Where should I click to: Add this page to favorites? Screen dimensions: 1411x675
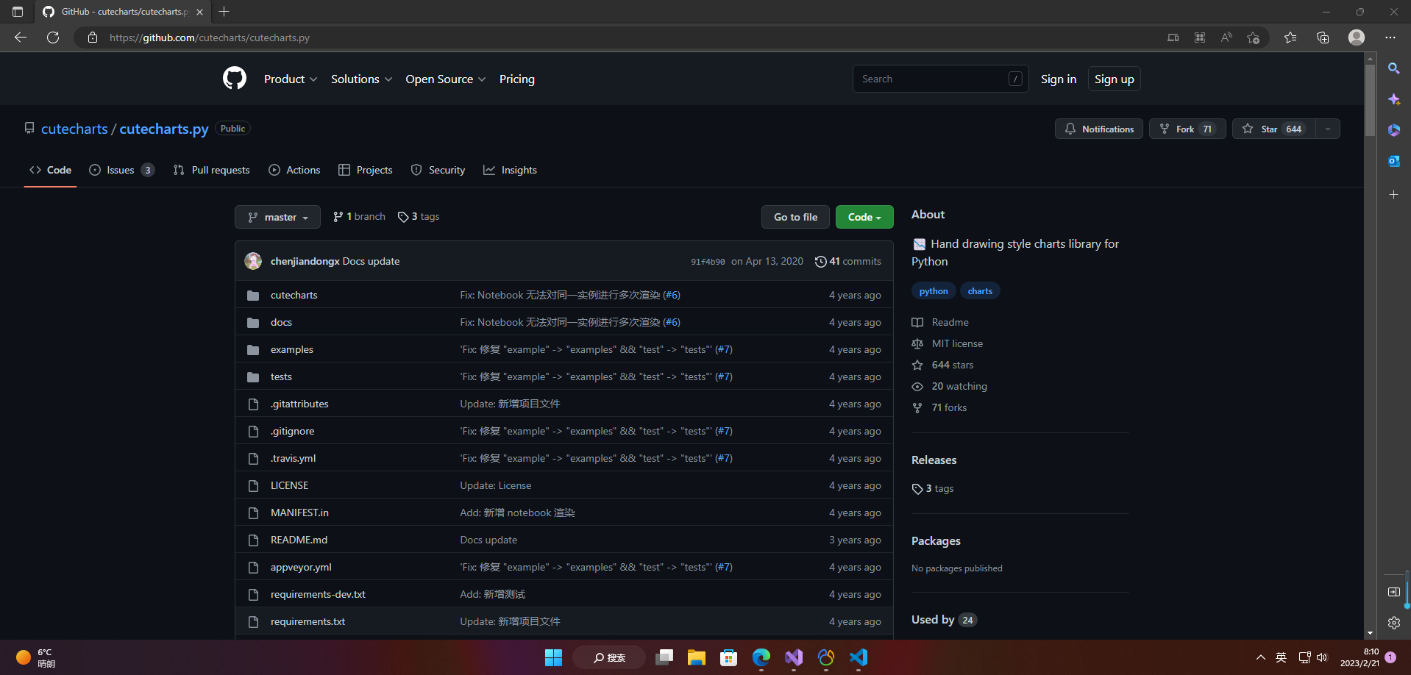coord(1254,37)
